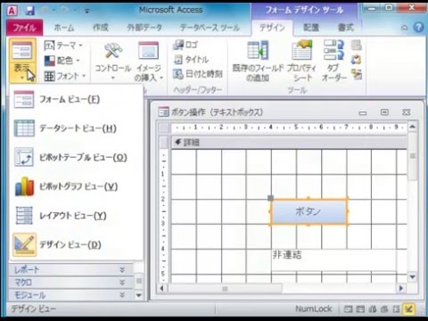Click the top small icon in ツール group
The image size is (428, 321).
coord(356,45)
